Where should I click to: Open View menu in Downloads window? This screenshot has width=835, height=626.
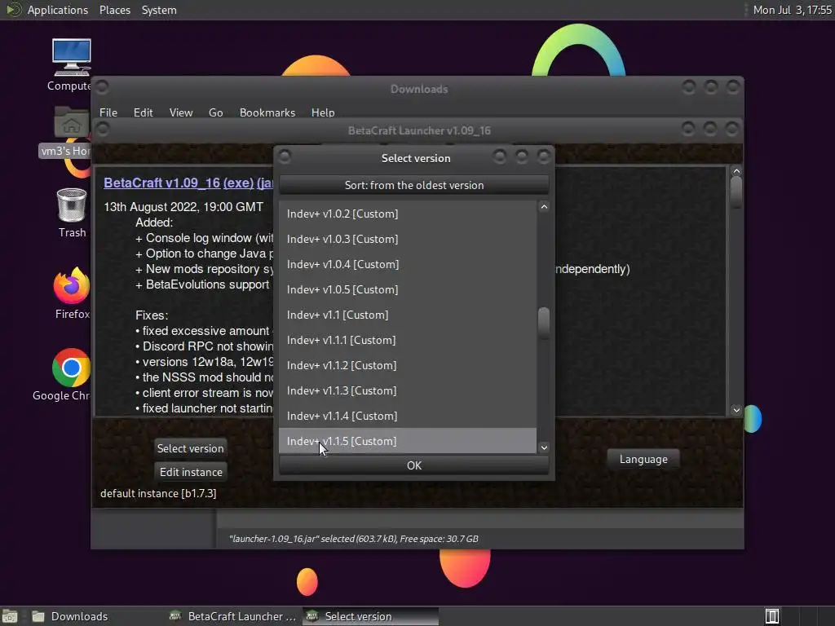pyautogui.click(x=180, y=112)
